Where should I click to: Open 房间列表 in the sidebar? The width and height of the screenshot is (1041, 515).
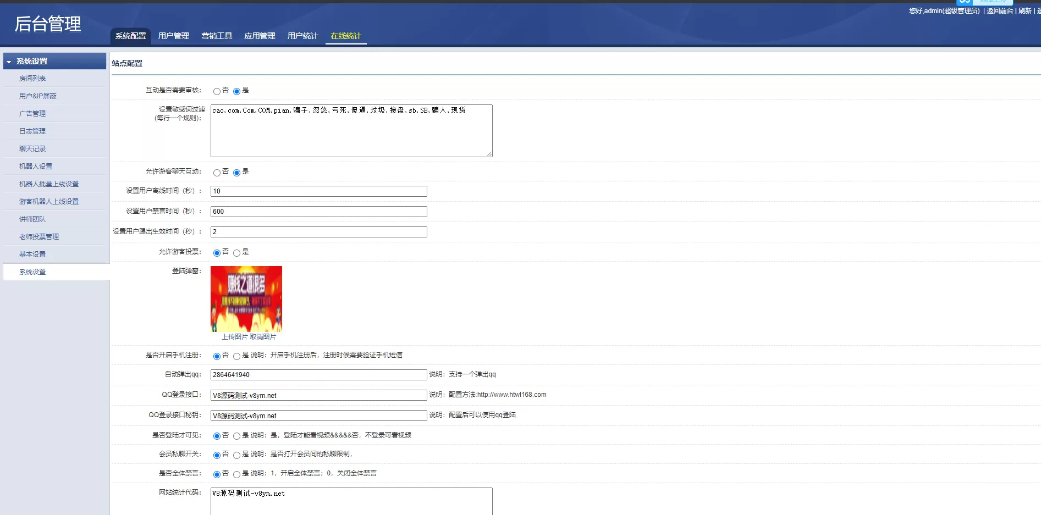tap(32, 79)
